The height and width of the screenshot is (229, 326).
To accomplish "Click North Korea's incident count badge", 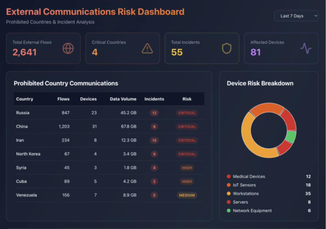I will point(154,154).
